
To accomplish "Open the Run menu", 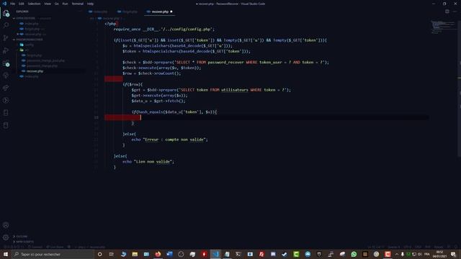I will (x=66, y=4).
